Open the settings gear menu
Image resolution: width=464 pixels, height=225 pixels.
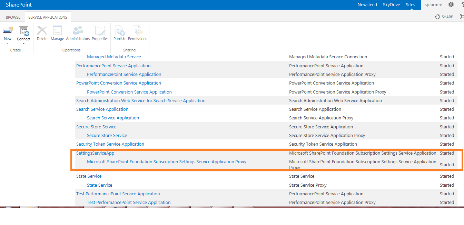[451, 4]
